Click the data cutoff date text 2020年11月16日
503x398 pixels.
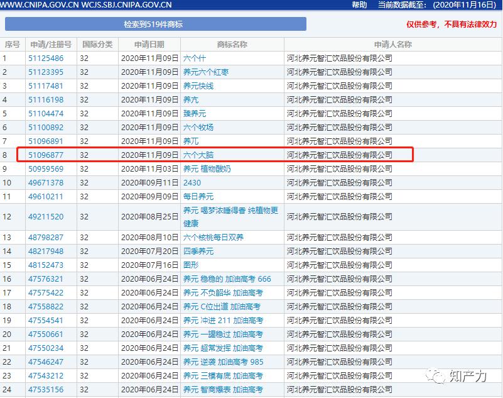(465, 5)
